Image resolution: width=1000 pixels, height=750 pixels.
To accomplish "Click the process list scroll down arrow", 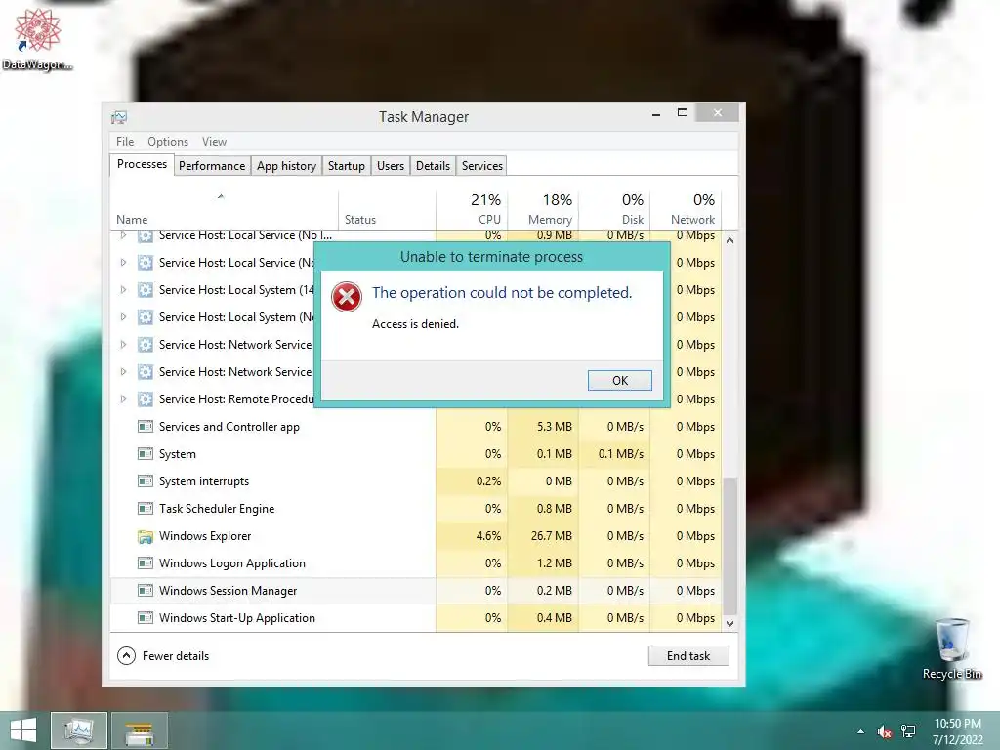I will tap(730, 624).
